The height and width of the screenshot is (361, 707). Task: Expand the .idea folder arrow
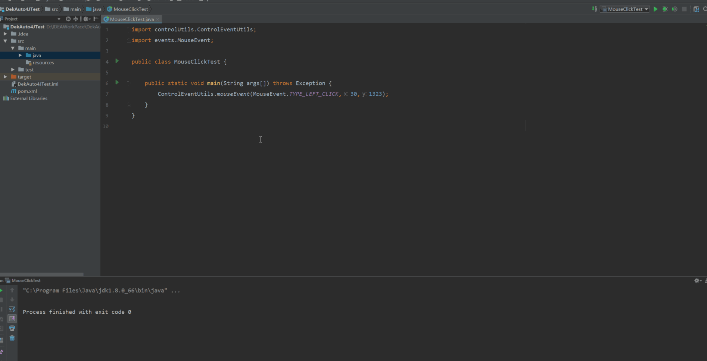(5, 34)
